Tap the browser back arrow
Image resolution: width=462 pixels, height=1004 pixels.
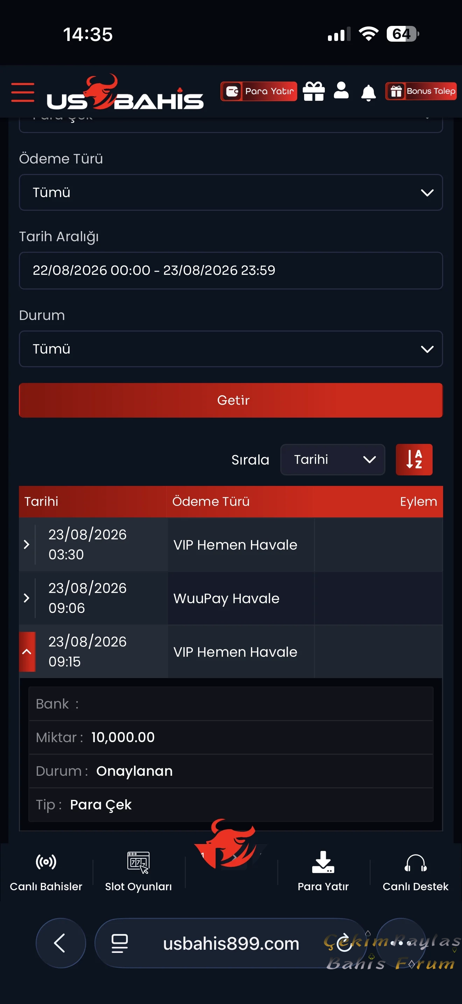pos(61,943)
